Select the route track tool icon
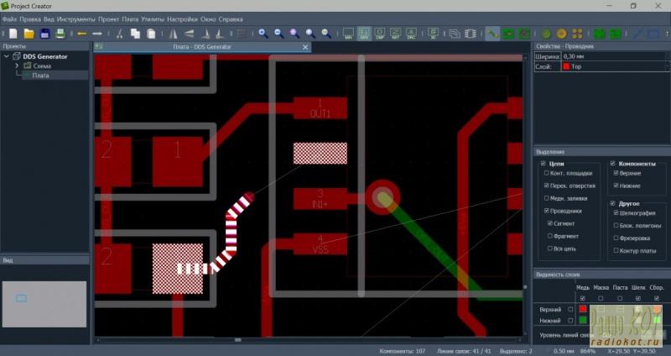 (x=492, y=34)
